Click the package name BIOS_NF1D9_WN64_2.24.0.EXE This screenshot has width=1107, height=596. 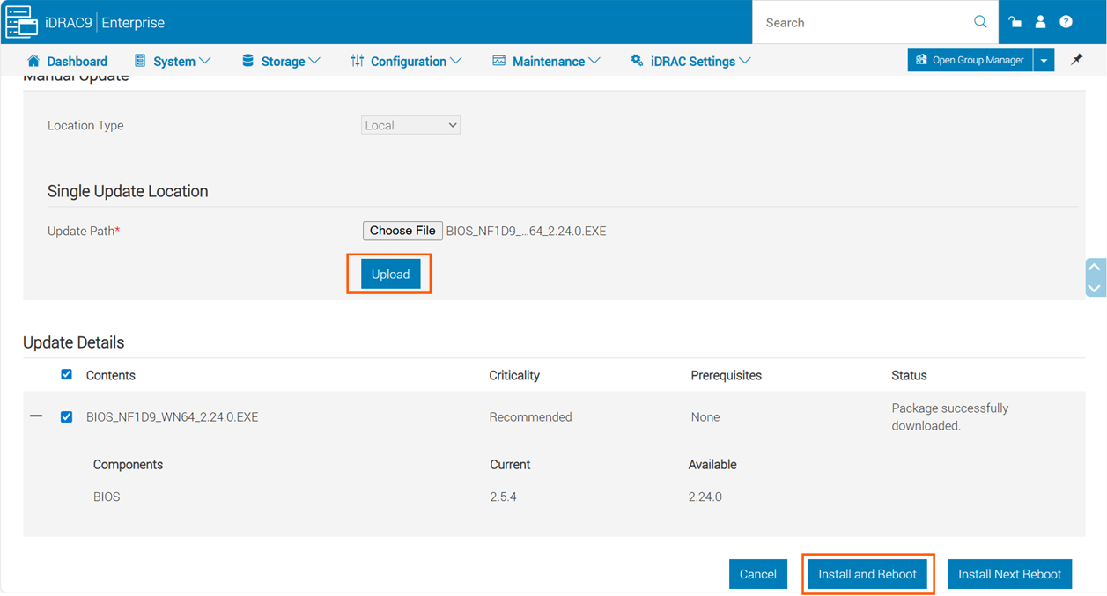(173, 417)
